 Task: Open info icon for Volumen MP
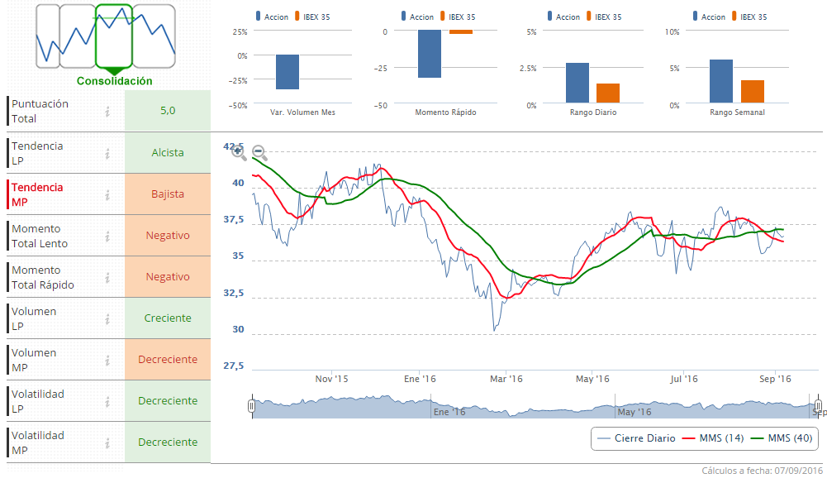[107, 360]
